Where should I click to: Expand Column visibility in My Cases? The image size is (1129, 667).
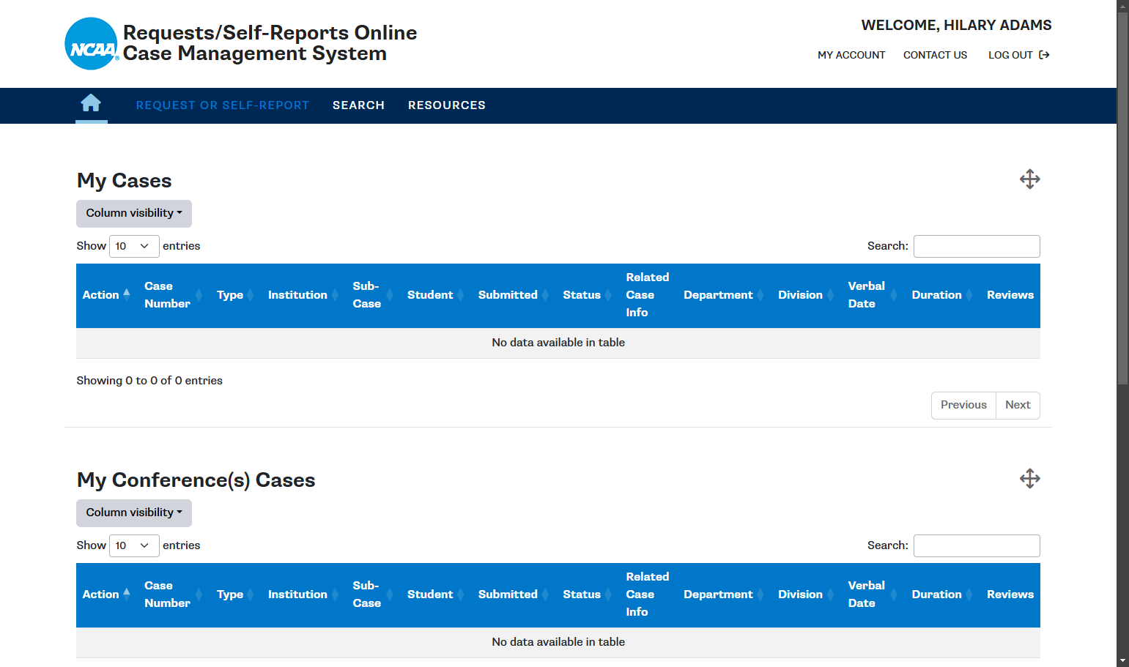click(134, 214)
